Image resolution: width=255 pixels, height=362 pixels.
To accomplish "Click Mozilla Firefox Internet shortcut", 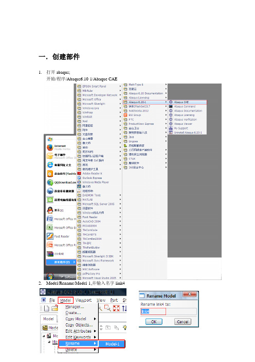I will (x=61, y=147).
